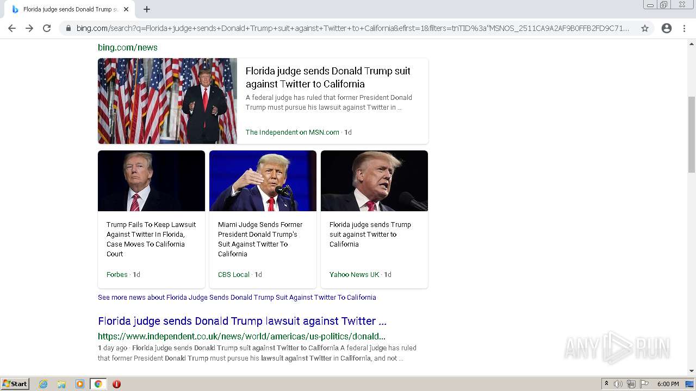Show hidden system tray icons

click(x=606, y=384)
